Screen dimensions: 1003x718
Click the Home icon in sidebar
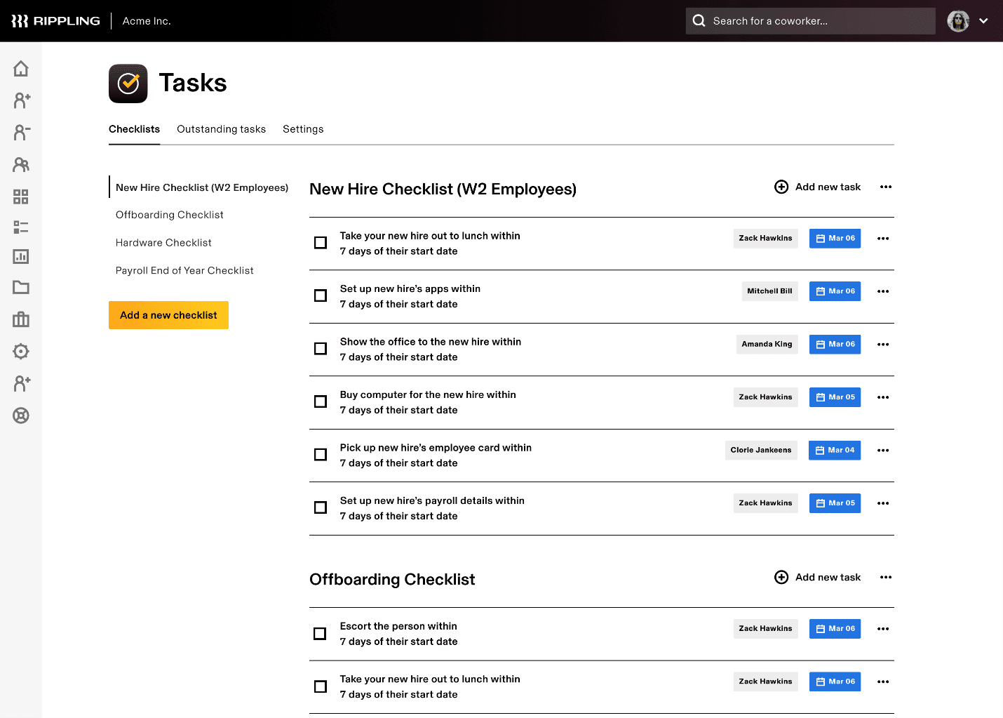point(21,69)
